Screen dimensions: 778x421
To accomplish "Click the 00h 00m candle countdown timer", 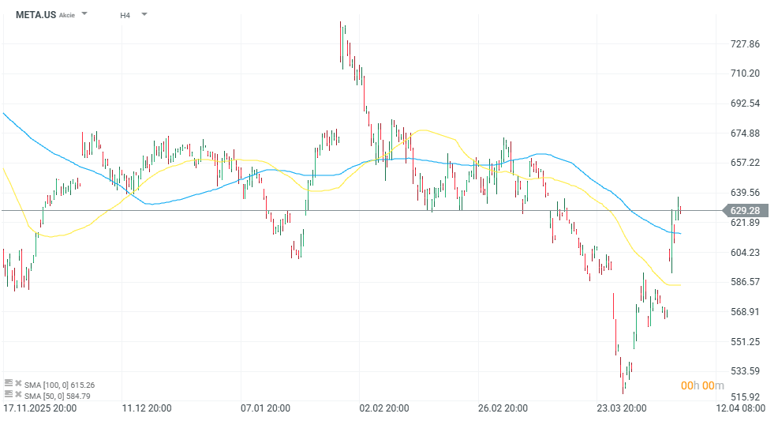I will tap(702, 385).
